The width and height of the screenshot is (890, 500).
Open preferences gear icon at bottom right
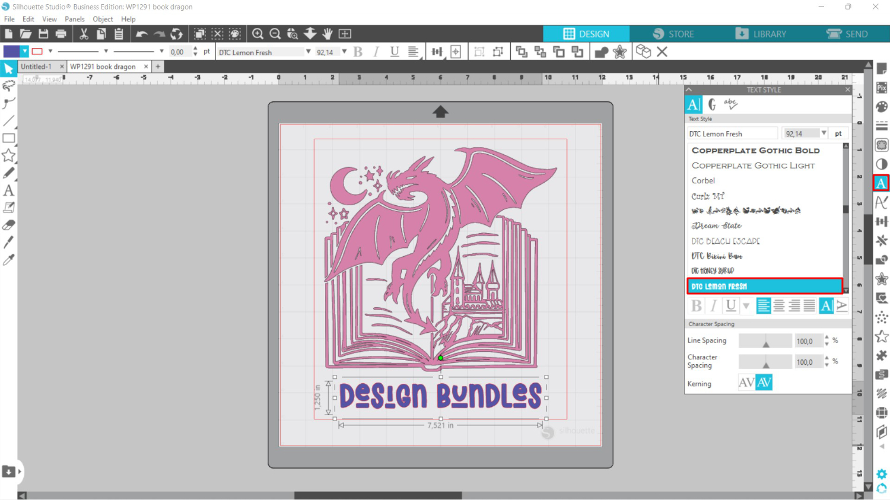pyautogui.click(x=882, y=474)
